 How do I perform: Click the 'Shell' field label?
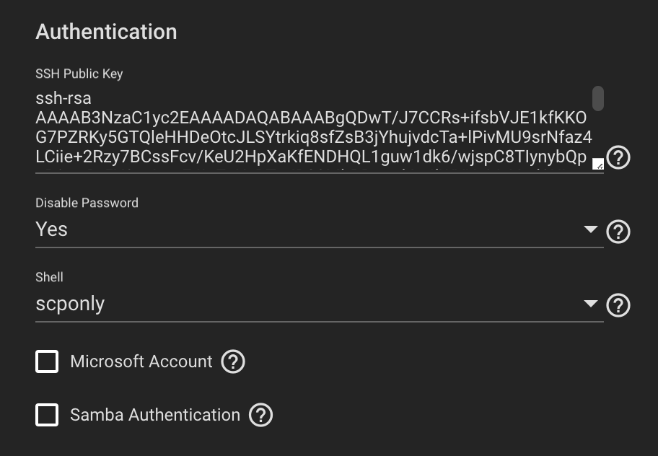click(x=49, y=277)
